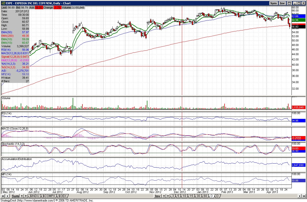Click the EMA(50): 57.97 data row
Image resolution: width=307 pixels, height=202 pixels.
tap(15, 32)
